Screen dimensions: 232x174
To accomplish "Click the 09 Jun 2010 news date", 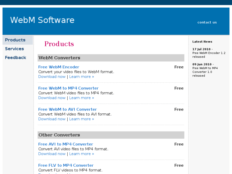I will [202, 64].
